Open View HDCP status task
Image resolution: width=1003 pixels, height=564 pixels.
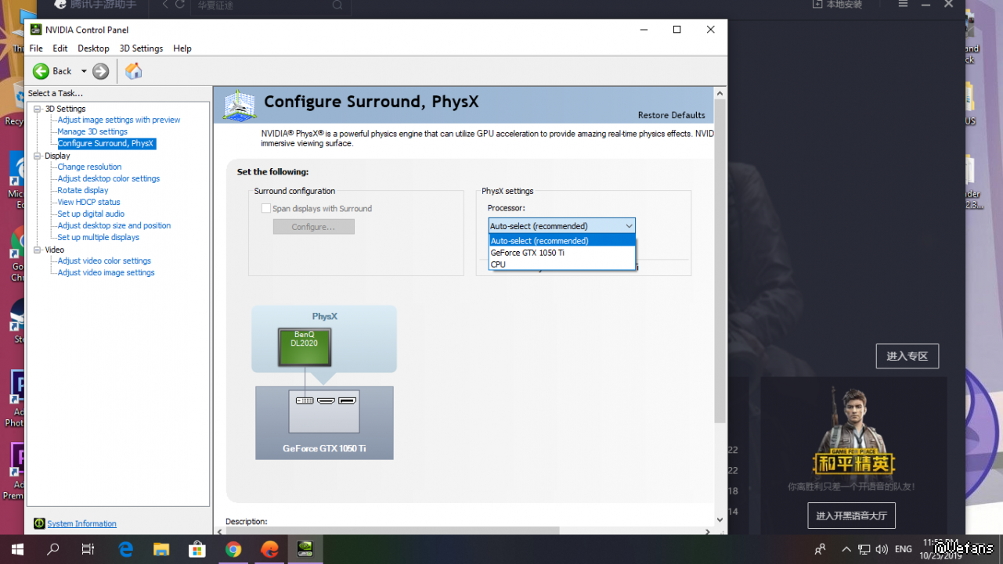(89, 202)
